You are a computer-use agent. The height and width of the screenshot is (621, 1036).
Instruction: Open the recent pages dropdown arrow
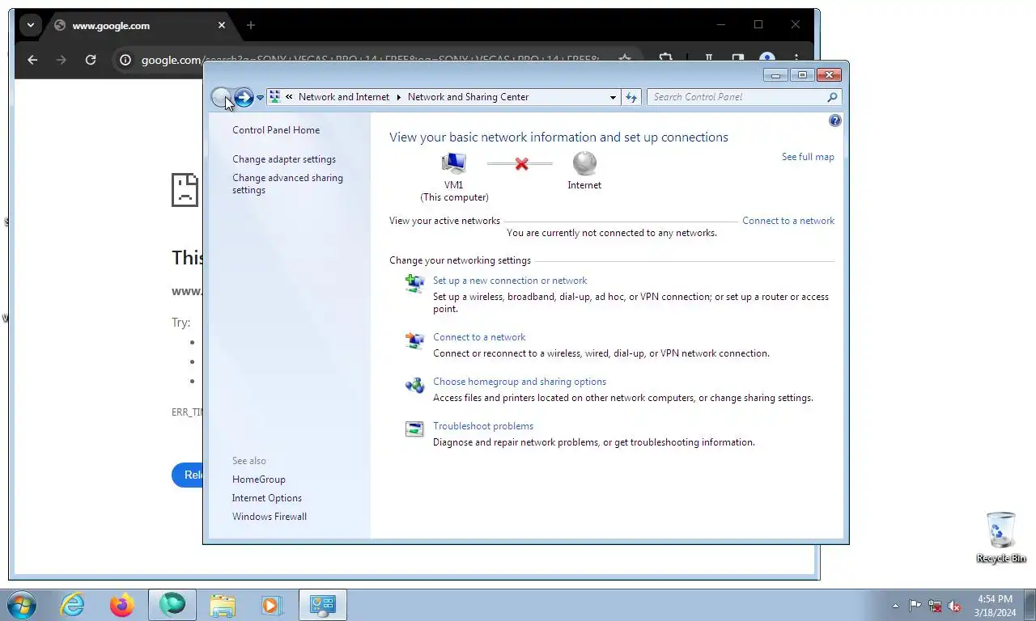click(x=260, y=97)
